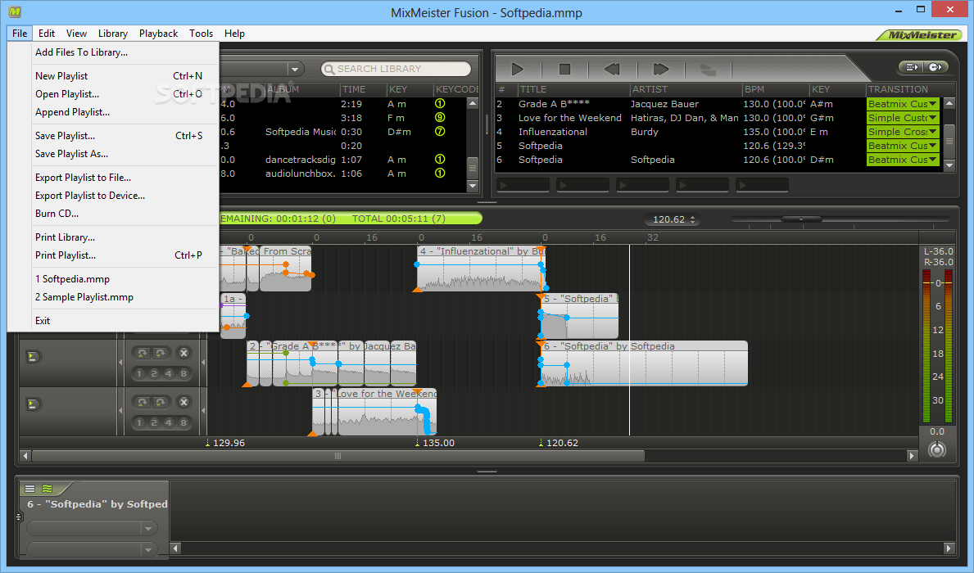Click the X button on the Grade A track
Screen dimensions: 974x573
click(183, 353)
